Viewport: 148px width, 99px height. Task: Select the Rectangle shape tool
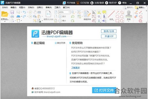(x=117, y=21)
